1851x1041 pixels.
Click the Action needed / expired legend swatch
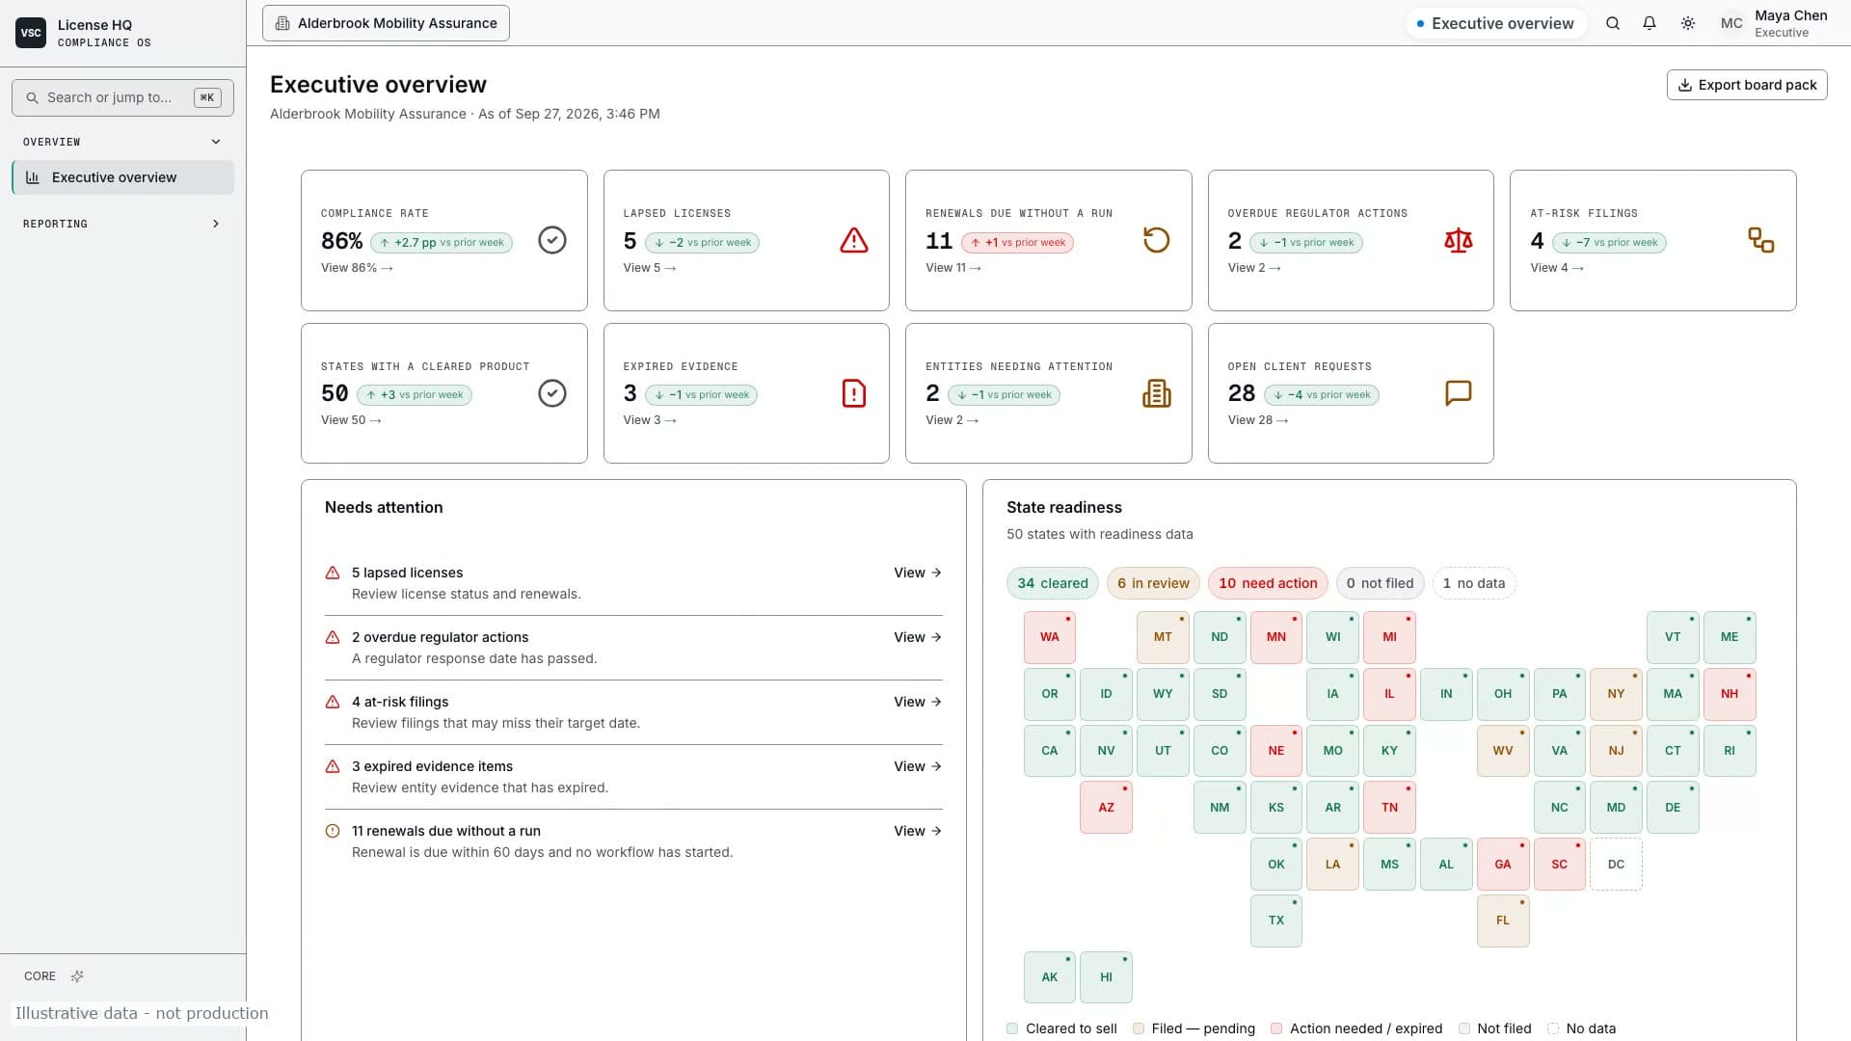(x=1276, y=1028)
